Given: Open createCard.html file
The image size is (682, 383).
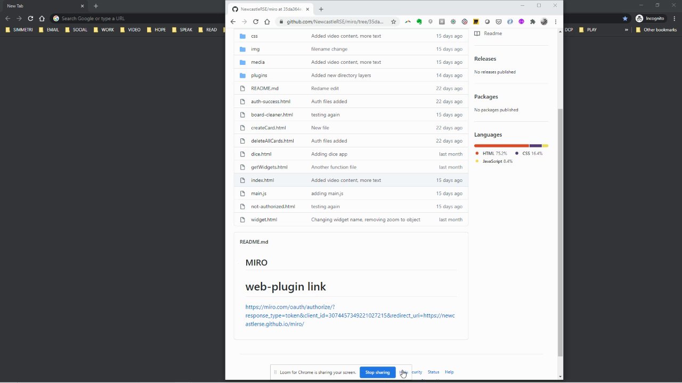Looking at the screenshot, I should (269, 128).
